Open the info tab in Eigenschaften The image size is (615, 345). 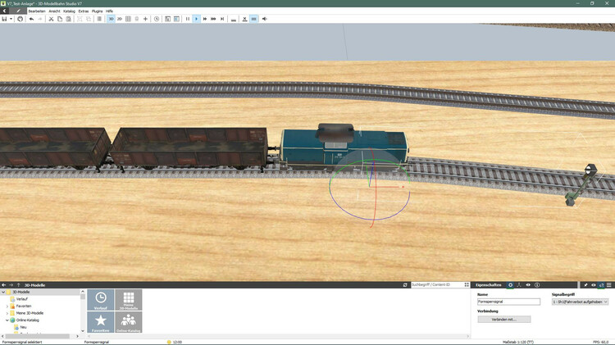pyautogui.click(x=537, y=285)
